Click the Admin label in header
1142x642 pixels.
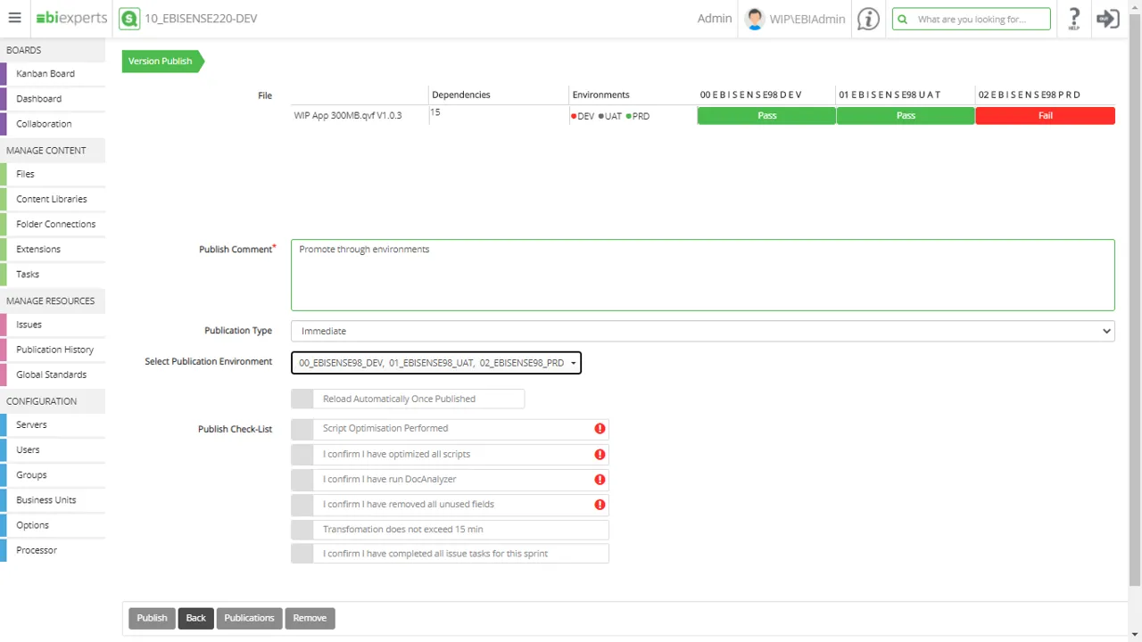click(715, 18)
